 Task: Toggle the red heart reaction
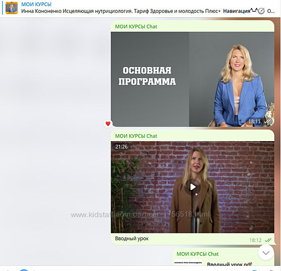pos(108,124)
